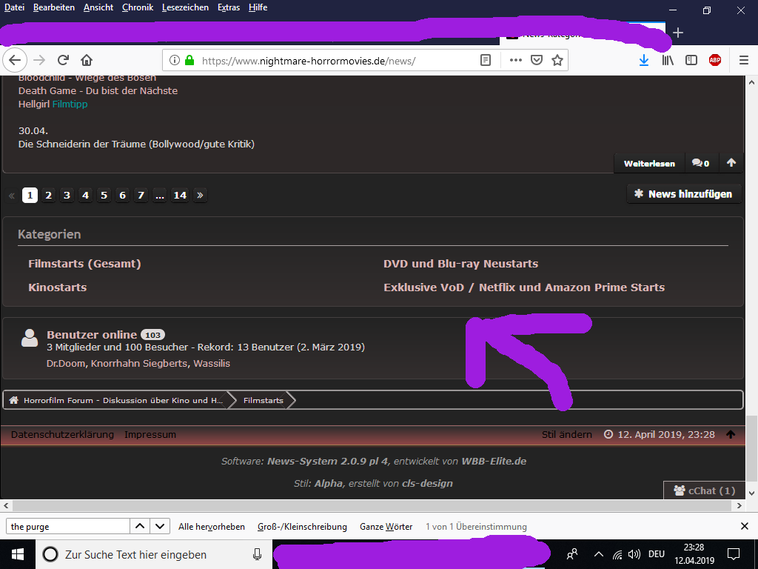Open the Chronik menu
This screenshot has width=758, height=569.
click(138, 7)
